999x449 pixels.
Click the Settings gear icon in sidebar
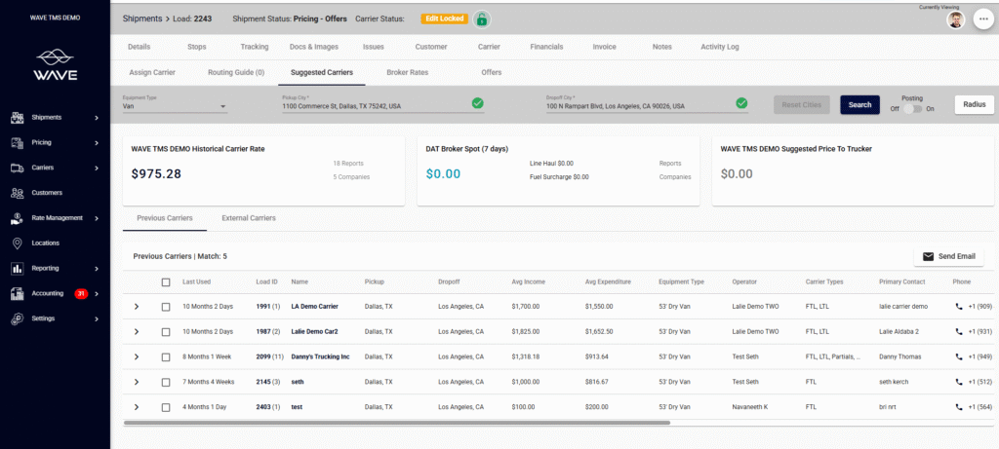tap(18, 318)
